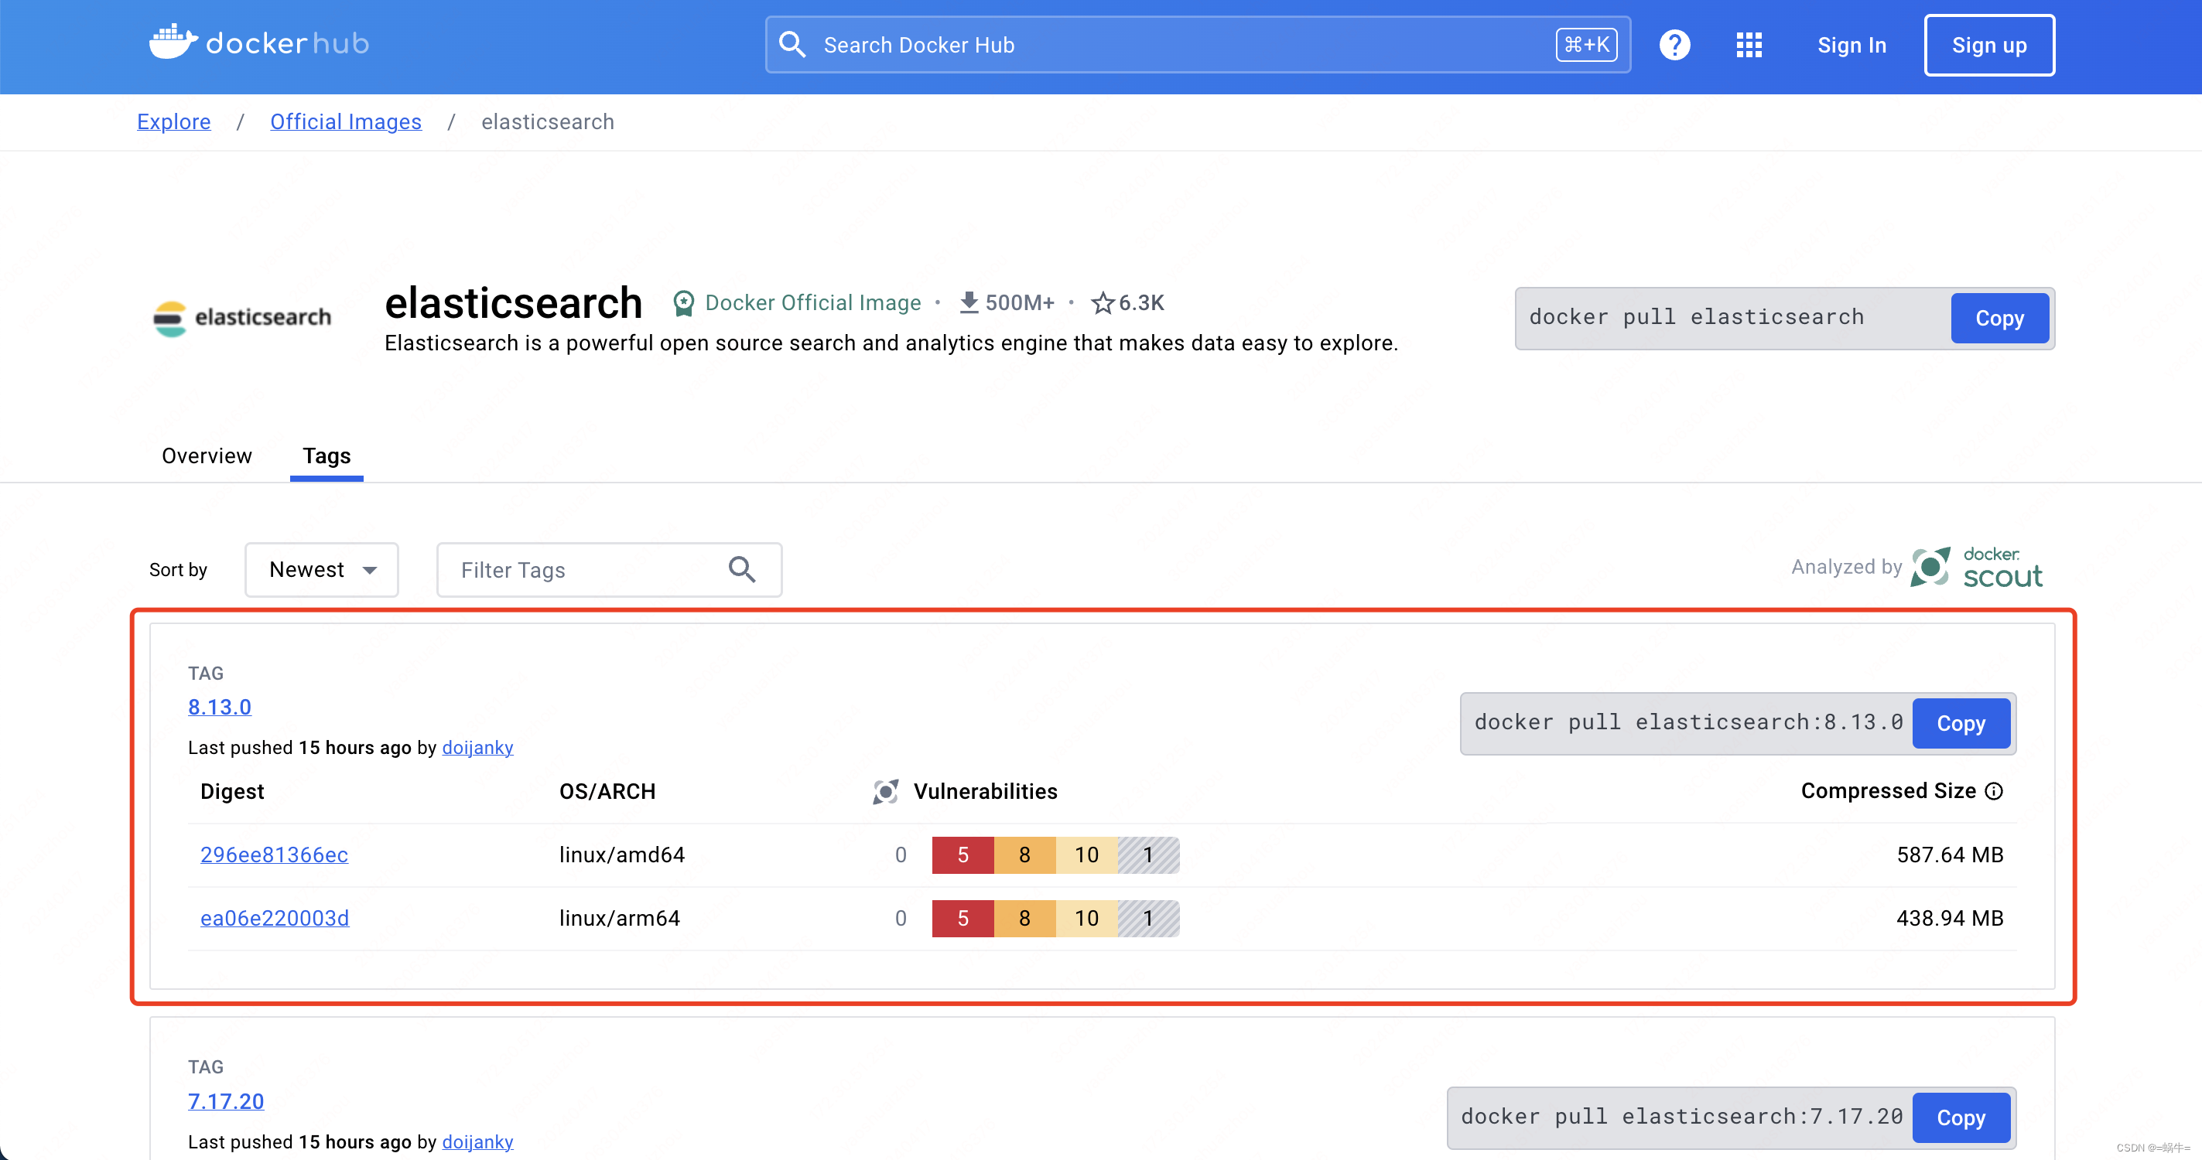Open digest 296ee81366ec

pos(275,855)
